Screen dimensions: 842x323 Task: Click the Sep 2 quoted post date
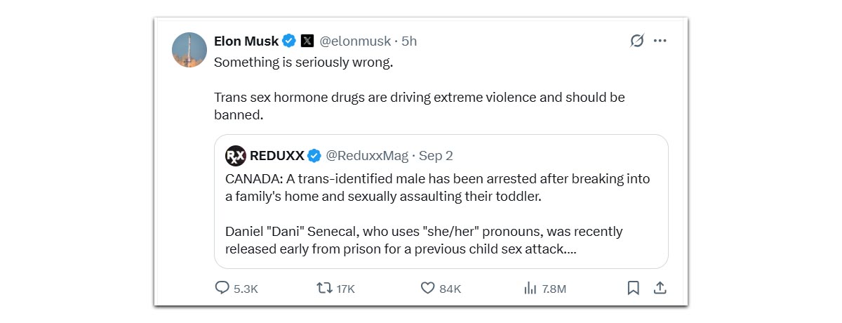[x=436, y=155]
